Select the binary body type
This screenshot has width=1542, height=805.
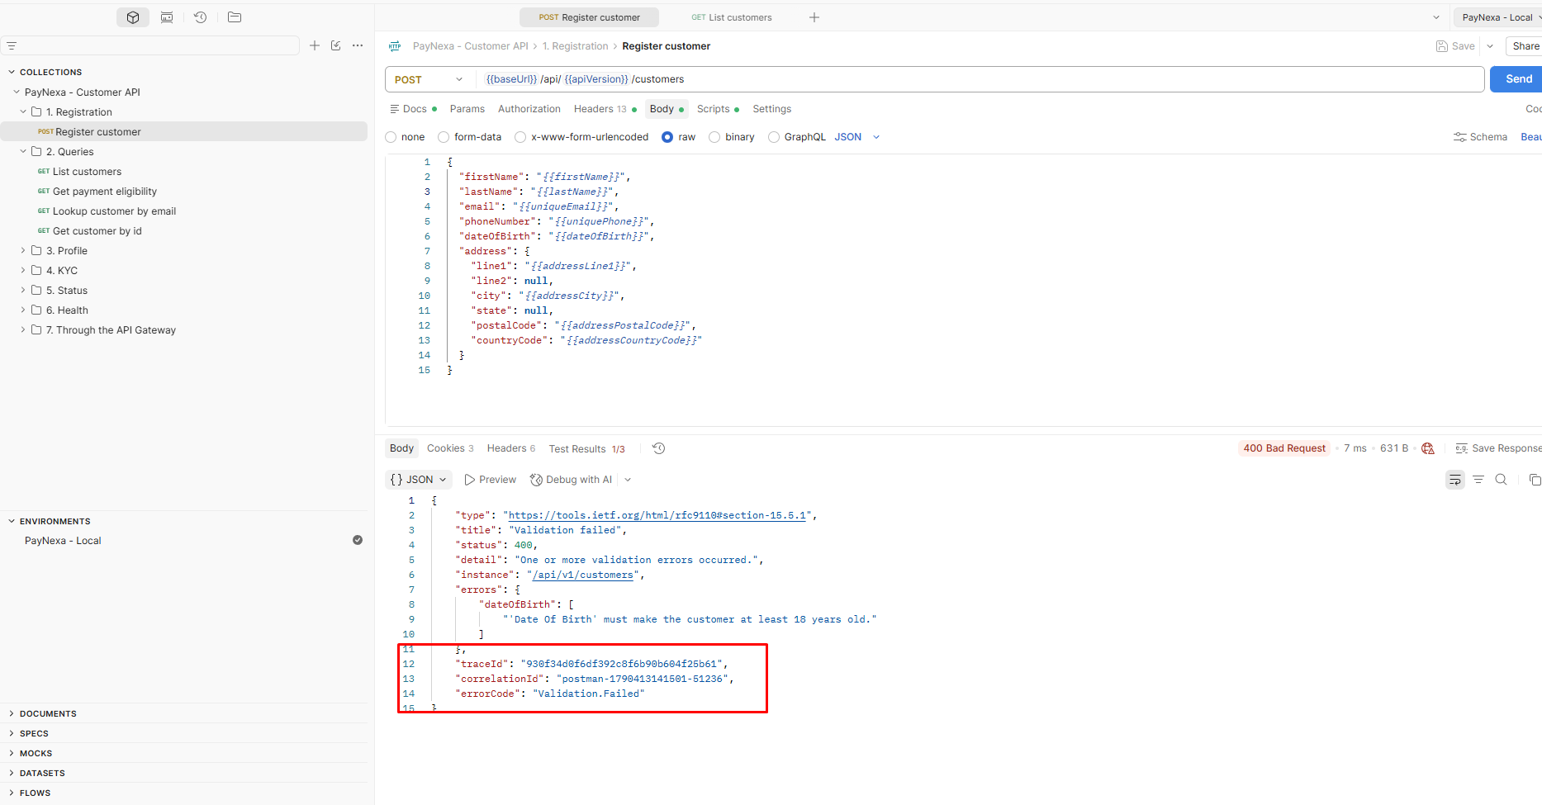(x=714, y=137)
